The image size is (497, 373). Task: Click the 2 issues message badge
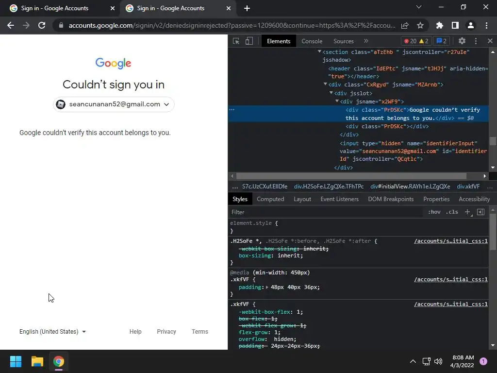coord(441,41)
